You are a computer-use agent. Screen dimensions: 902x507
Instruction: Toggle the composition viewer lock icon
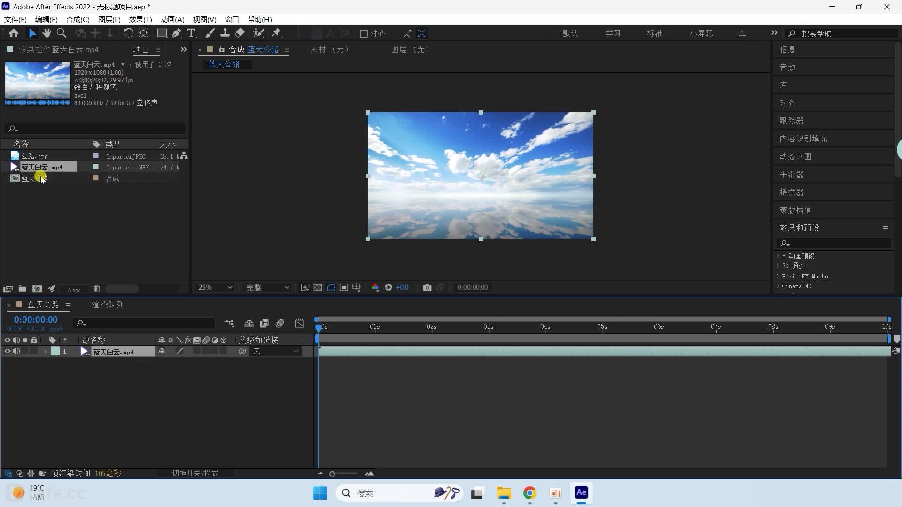pos(221,49)
